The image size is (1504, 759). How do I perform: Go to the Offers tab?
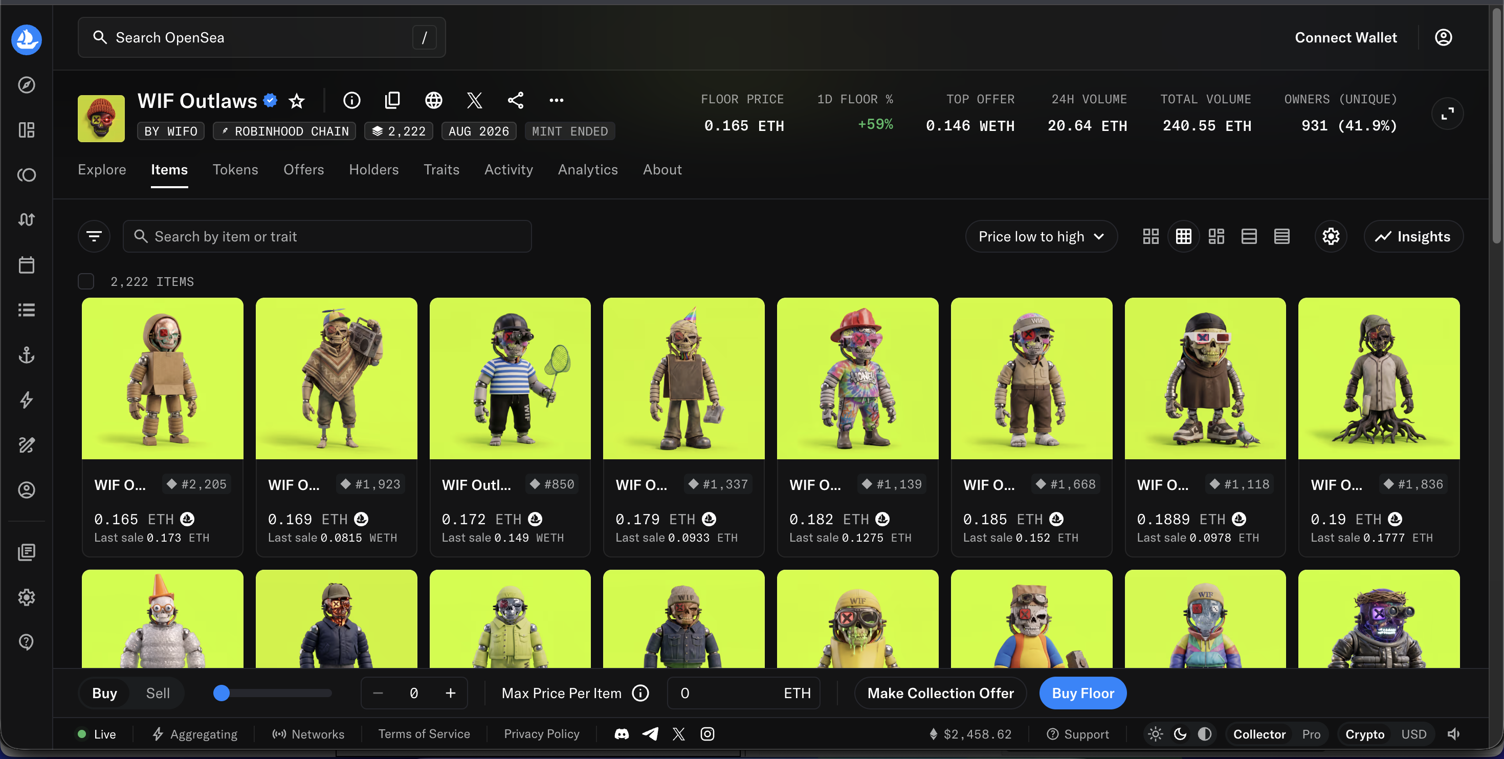click(303, 170)
